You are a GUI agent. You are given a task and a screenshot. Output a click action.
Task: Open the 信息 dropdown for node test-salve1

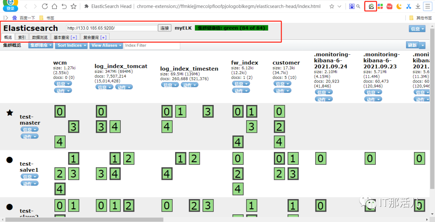point(29,177)
